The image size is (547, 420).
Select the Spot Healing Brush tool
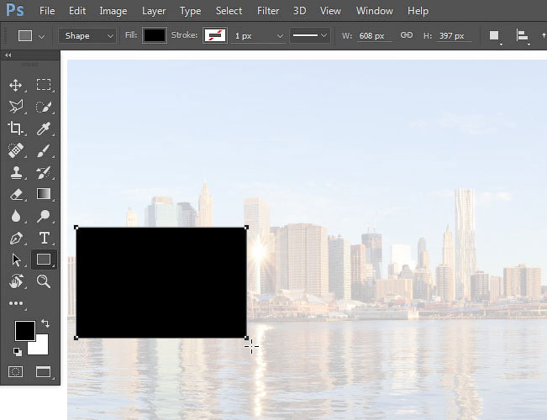click(x=16, y=150)
